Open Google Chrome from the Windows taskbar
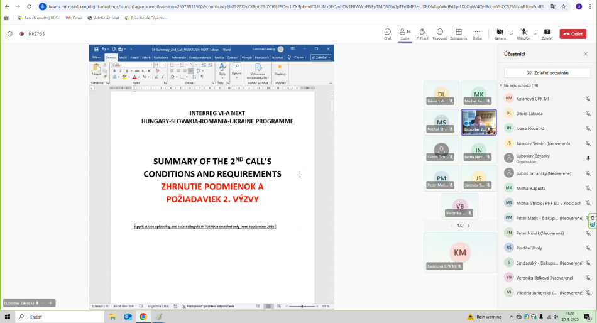597x323 pixels. [x=143, y=317]
